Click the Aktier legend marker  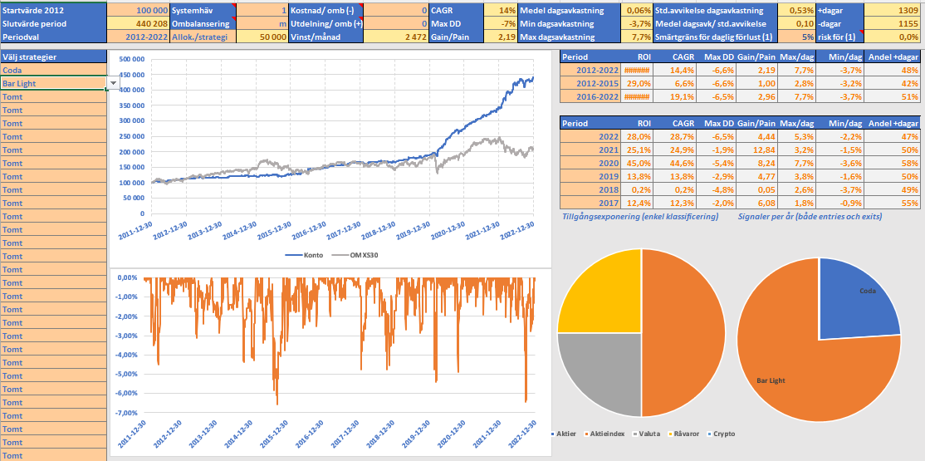tap(553, 434)
